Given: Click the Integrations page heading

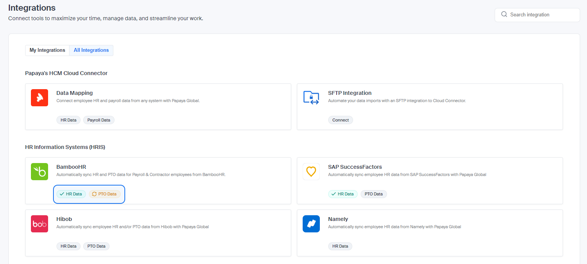Looking at the screenshot, I should point(32,8).
